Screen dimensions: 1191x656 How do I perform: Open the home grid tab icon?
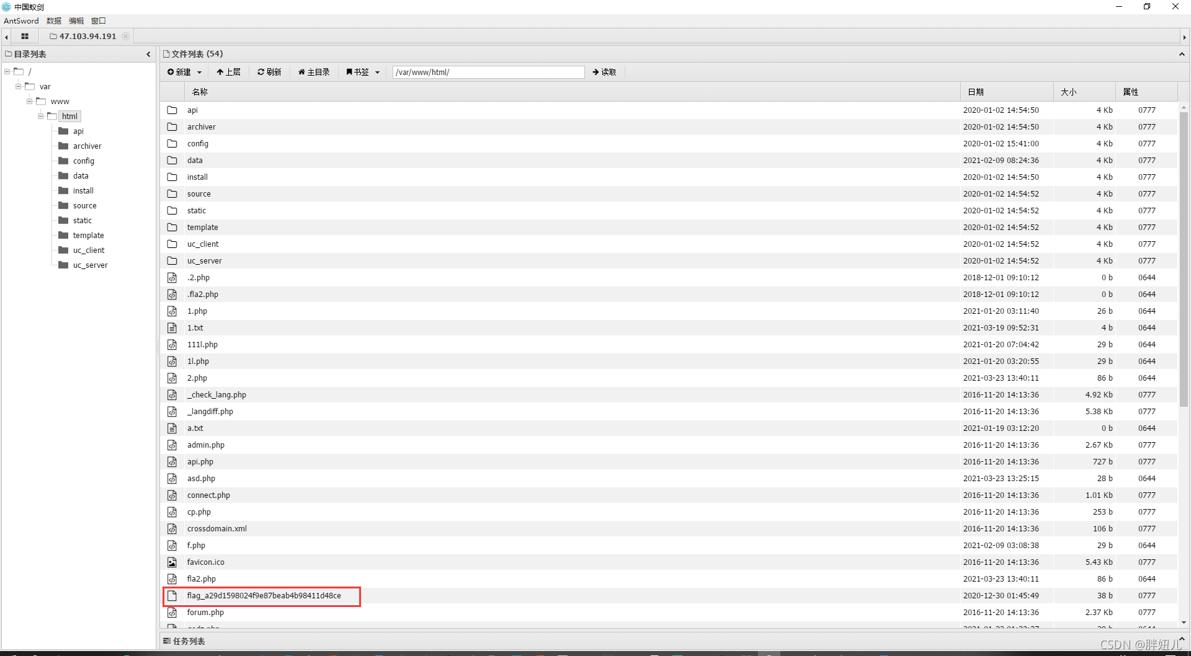(25, 36)
